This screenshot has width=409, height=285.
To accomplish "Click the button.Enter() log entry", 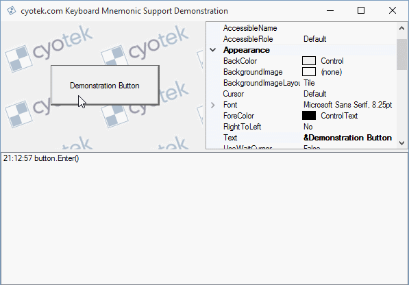I will click(41, 158).
